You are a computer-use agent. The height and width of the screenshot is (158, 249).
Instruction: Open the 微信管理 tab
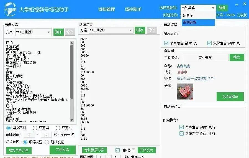tap(107, 9)
